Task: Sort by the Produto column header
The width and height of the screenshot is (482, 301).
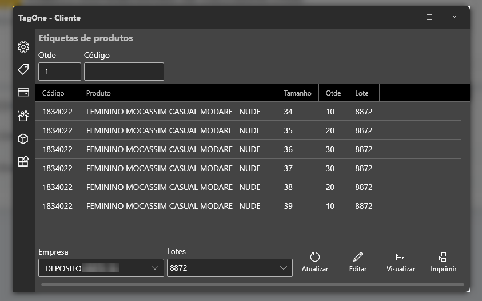Action: (x=177, y=93)
